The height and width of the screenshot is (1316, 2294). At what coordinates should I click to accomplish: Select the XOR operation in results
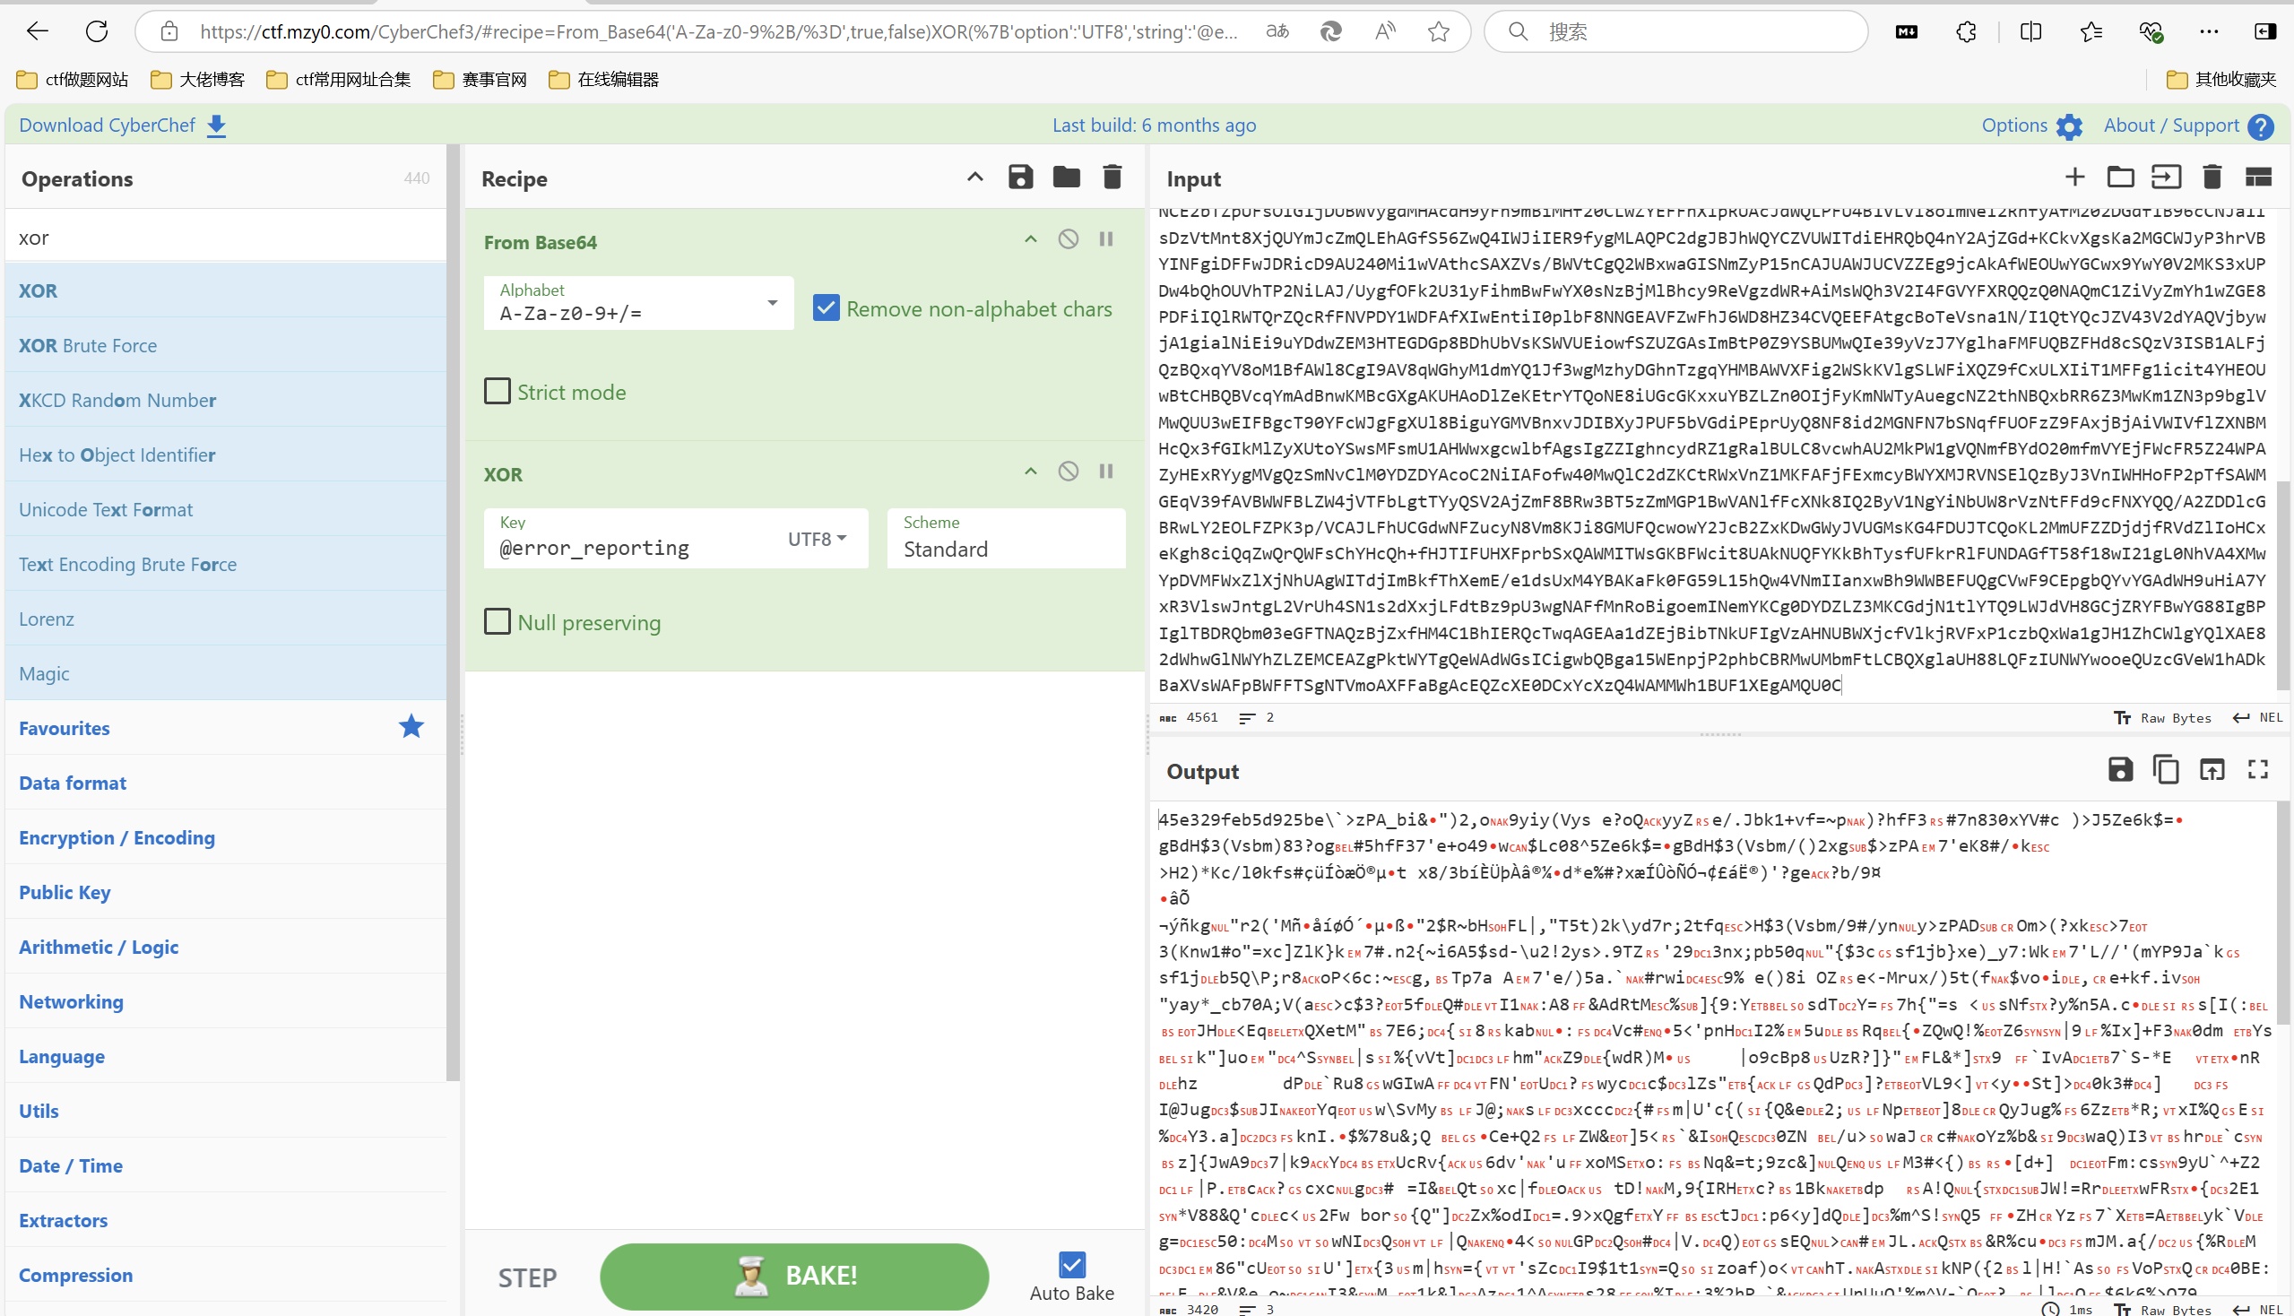(x=226, y=290)
